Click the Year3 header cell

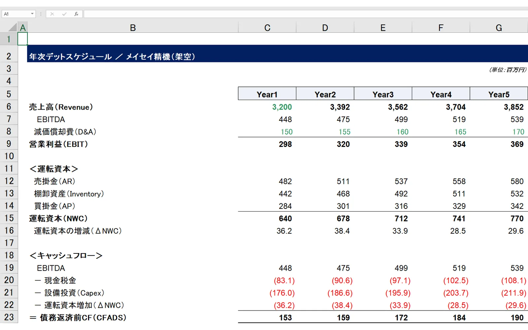383,94
